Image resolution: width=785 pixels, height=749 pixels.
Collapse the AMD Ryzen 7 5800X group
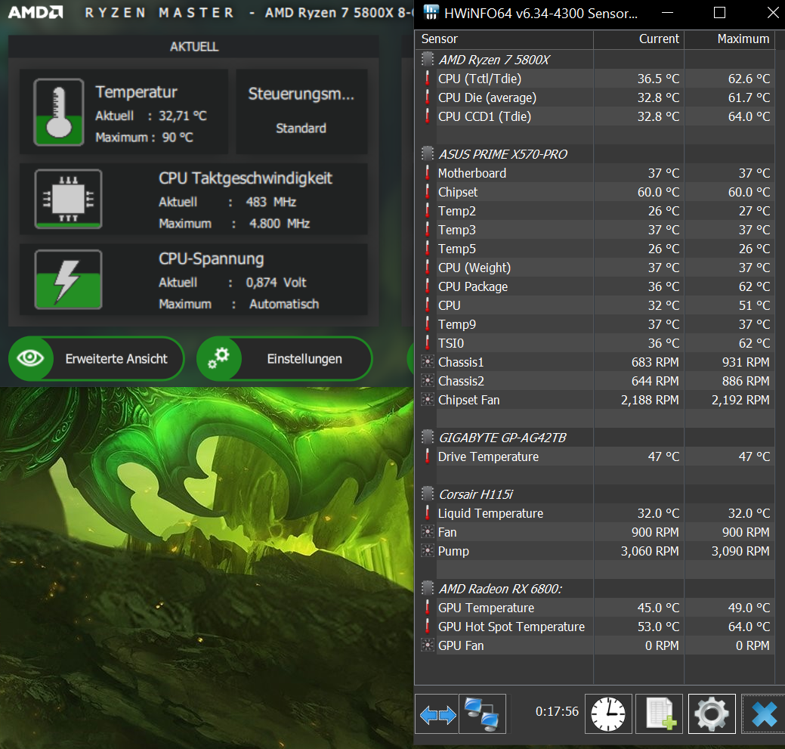[x=428, y=60]
